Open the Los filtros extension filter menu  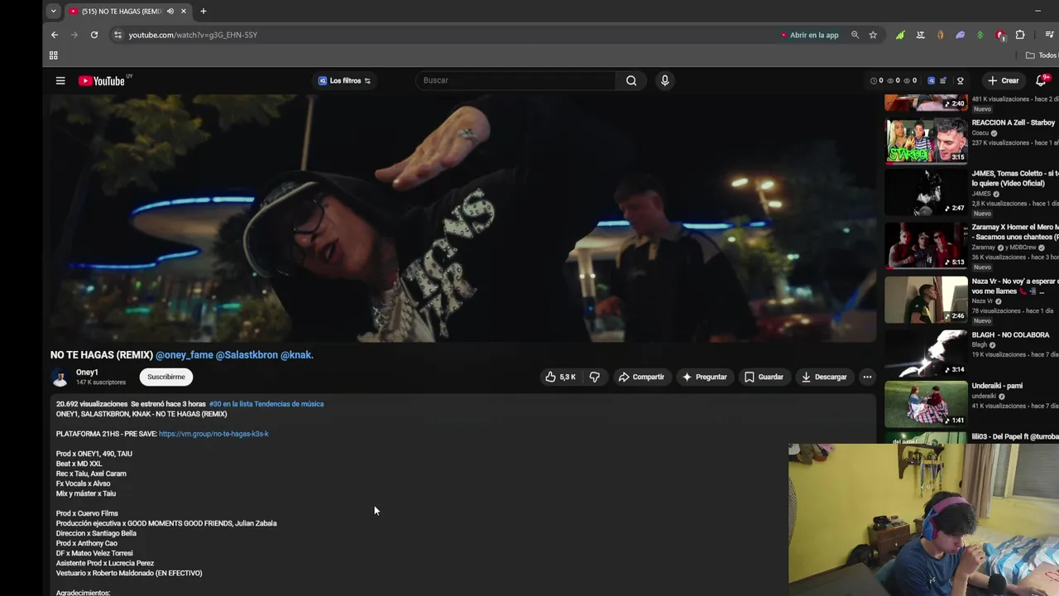click(x=344, y=80)
